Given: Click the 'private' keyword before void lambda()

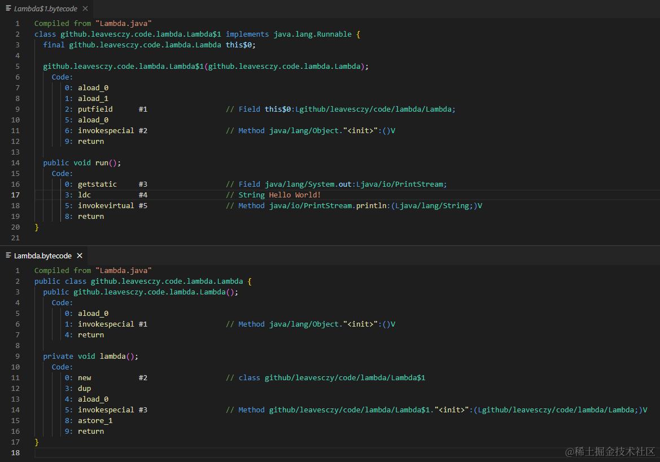Looking at the screenshot, I should [58, 356].
